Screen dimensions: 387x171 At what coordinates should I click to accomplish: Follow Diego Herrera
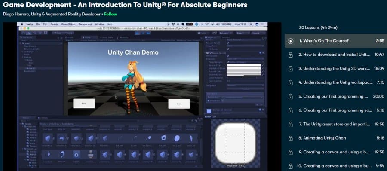[111, 14]
